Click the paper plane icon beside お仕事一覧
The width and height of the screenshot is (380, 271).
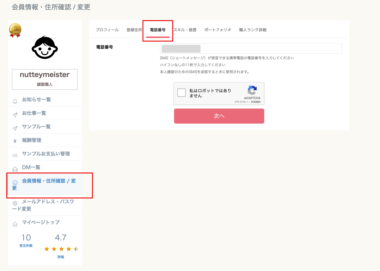click(15, 115)
